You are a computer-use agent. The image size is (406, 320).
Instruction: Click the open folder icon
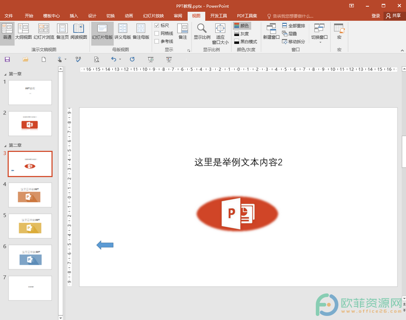point(25,59)
